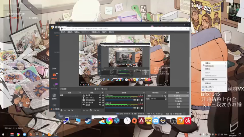Viewport: 244px width, 137px height.
Task: Mute the desktop audio speaker icon
Action: click(x=138, y=108)
